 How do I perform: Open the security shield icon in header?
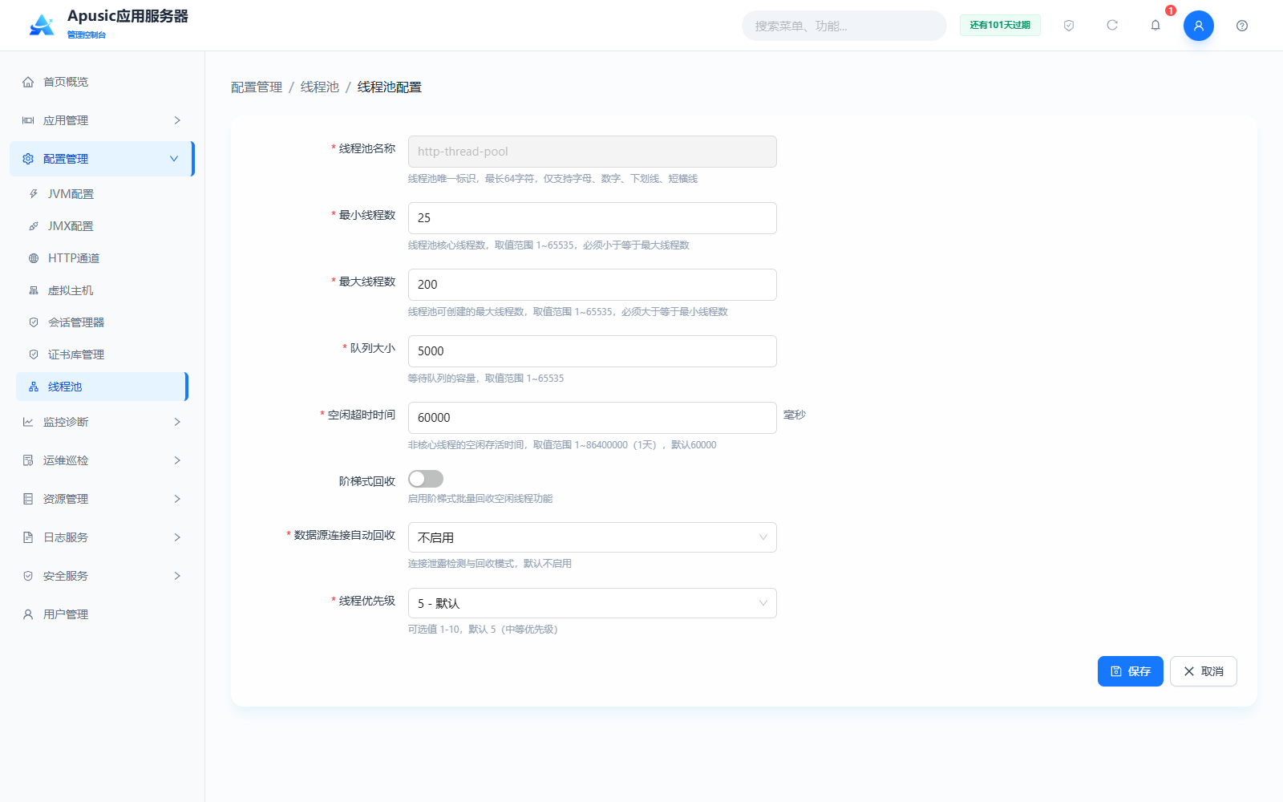coord(1069,26)
